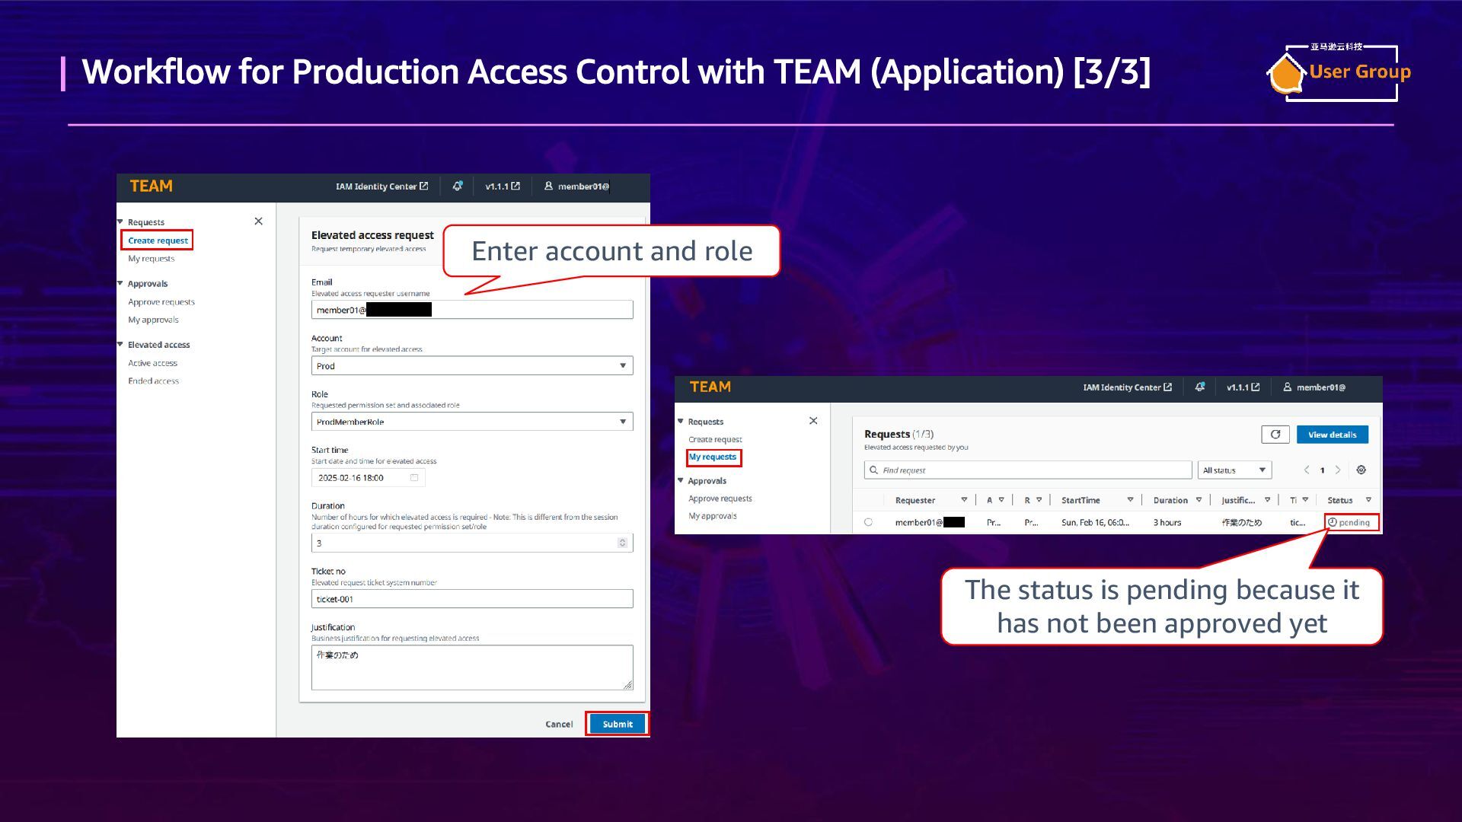The width and height of the screenshot is (1462, 822).
Task: Click notification bell in right TEAM header
Action: (x=1199, y=387)
